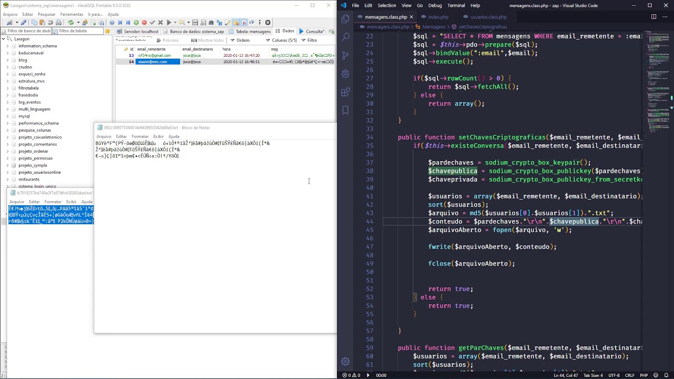Click the Manage gear icon in VS Code
The height and width of the screenshot is (379, 674).
point(345,362)
